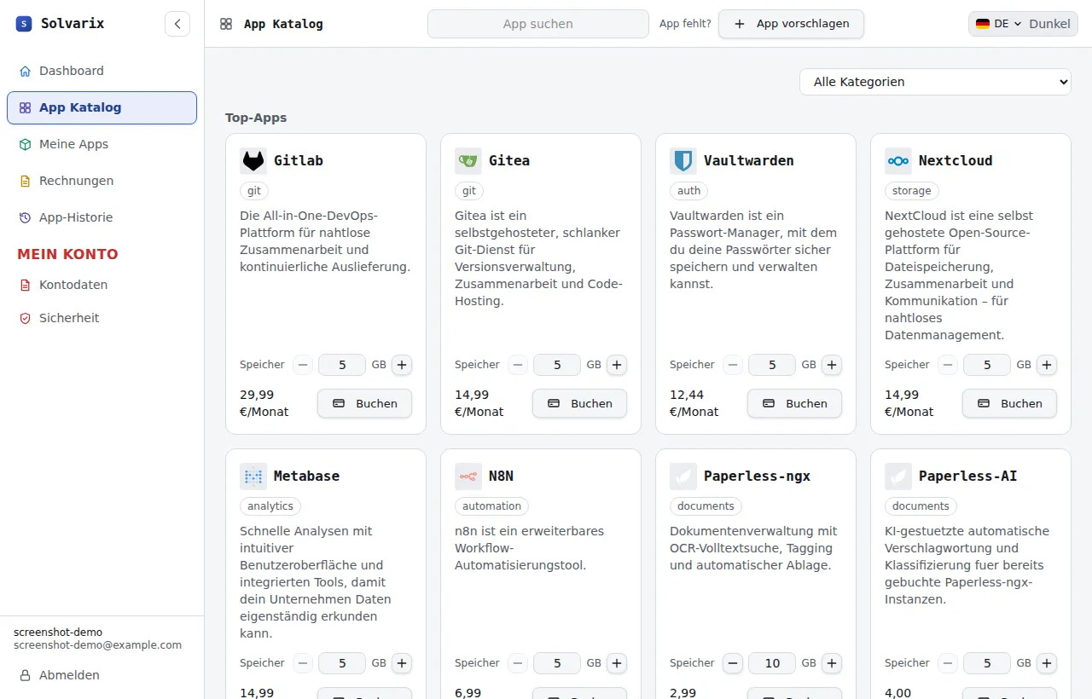Click the Gitlab price 29,99 €/Monat
The height and width of the screenshot is (699, 1092).
pos(264,403)
